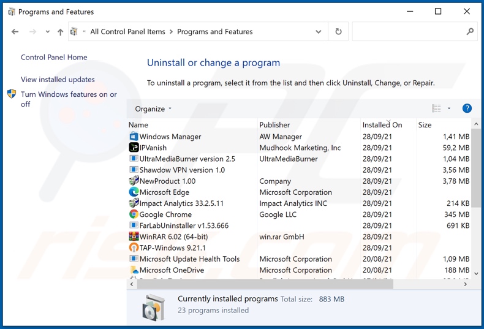The height and width of the screenshot is (329, 484).
Task: Click the horizontal scrollbar thumb
Action: pyautogui.click(x=265, y=284)
